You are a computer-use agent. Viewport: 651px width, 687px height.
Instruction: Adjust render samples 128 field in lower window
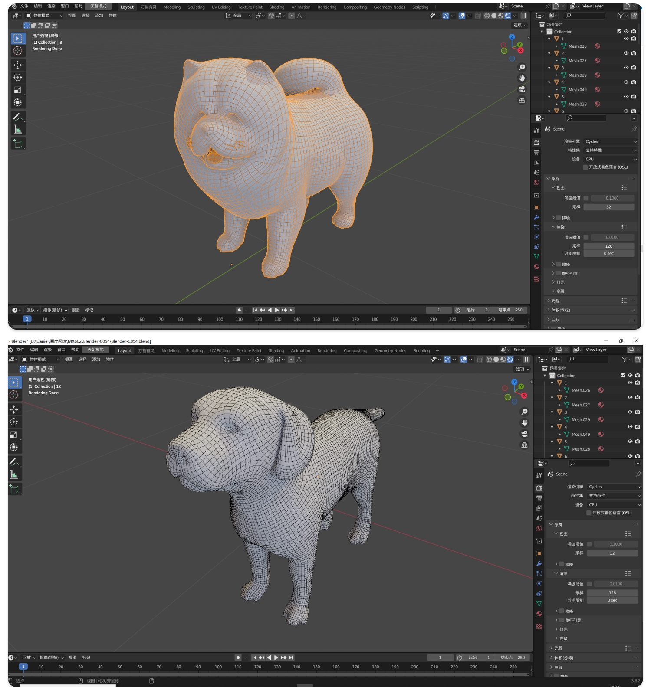click(612, 593)
